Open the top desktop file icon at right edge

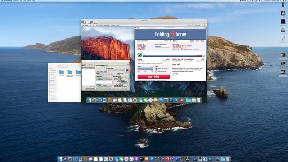point(283,5)
